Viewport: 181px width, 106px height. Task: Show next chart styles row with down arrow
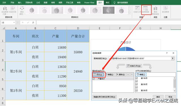point(129,10)
